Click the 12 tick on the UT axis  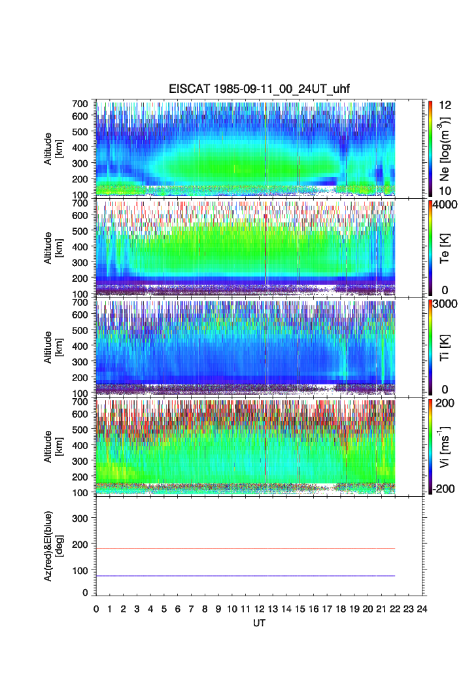[260, 609]
